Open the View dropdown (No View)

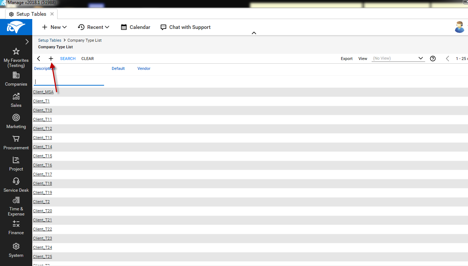tap(398, 59)
